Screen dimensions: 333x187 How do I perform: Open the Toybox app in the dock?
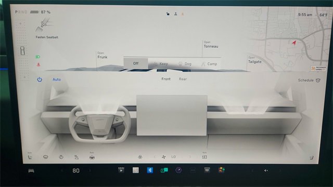tap(221, 170)
